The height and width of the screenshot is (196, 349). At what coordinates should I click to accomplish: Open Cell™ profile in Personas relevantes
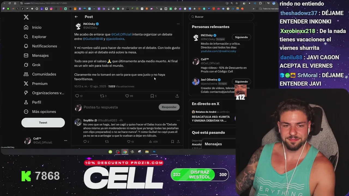[x=205, y=59]
